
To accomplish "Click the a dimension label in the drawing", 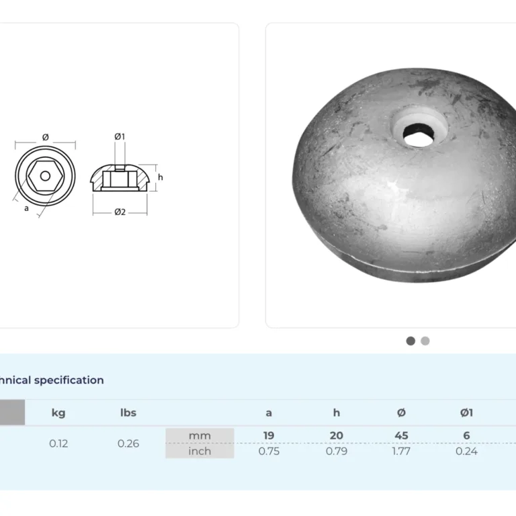I will coord(26,208).
